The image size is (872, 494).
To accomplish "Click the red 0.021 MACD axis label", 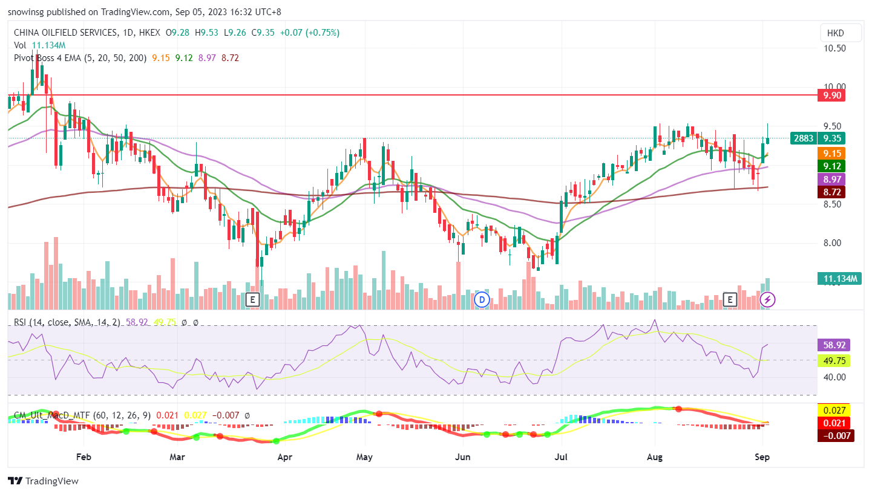I will [834, 423].
